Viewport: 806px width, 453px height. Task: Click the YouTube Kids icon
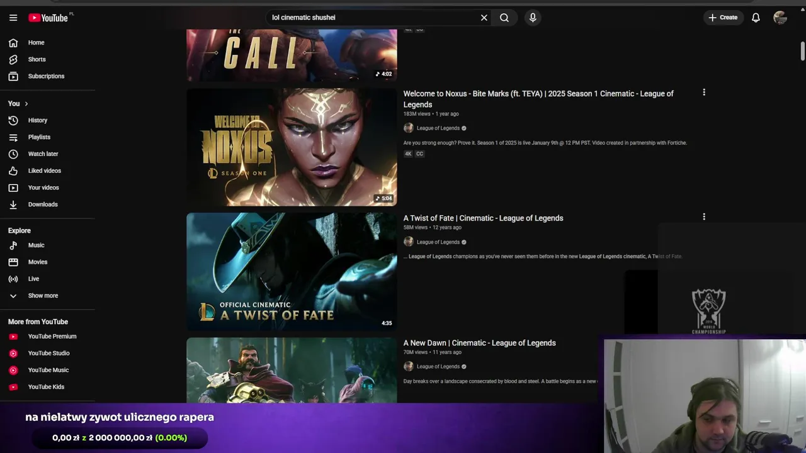13,387
